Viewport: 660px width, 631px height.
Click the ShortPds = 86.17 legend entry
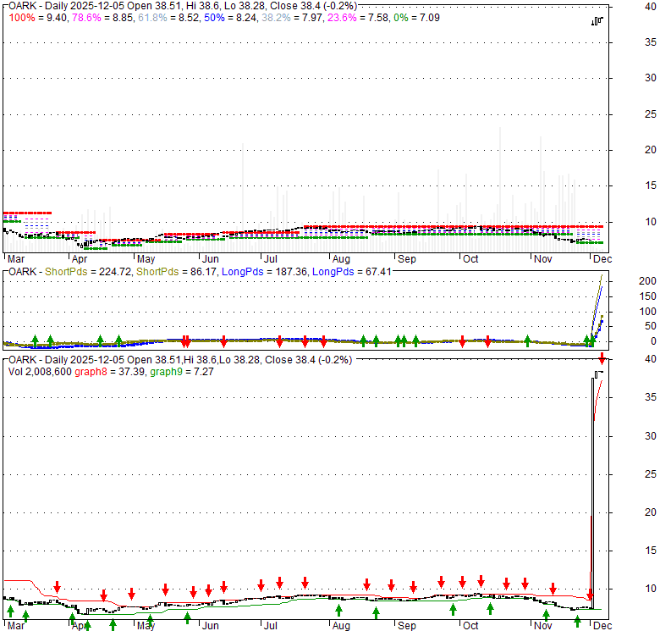pos(176,272)
